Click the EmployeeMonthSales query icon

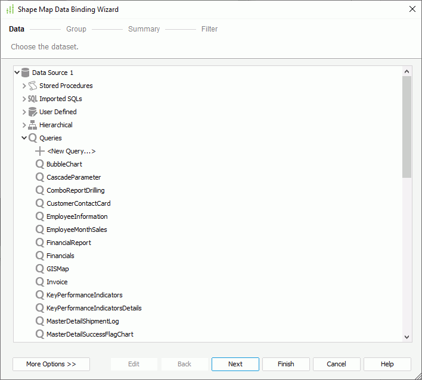[x=40, y=230]
